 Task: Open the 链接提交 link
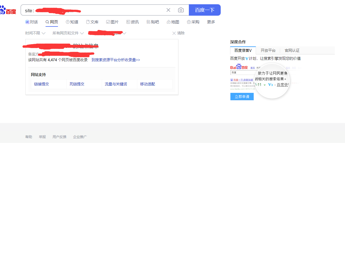[42, 84]
